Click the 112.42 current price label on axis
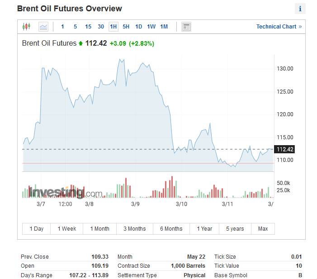 coord(284,149)
